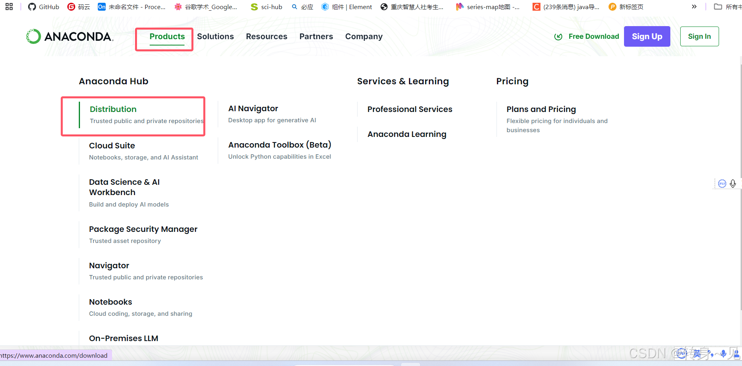This screenshot has width=742, height=366.
Task: Open the AI Navigator link
Action: coord(253,108)
